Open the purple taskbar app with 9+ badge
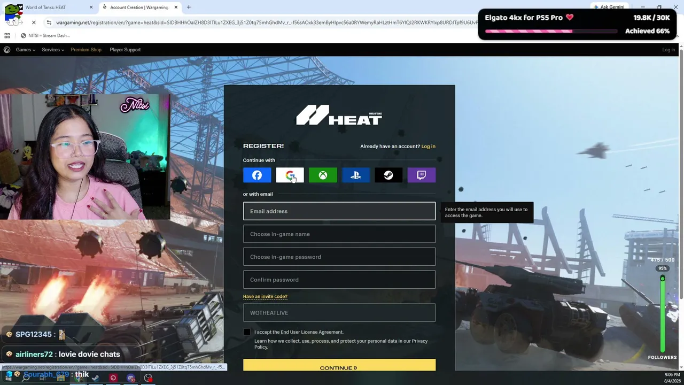Image resolution: width=684 pixels, height=385 pixels. point(131,378)
